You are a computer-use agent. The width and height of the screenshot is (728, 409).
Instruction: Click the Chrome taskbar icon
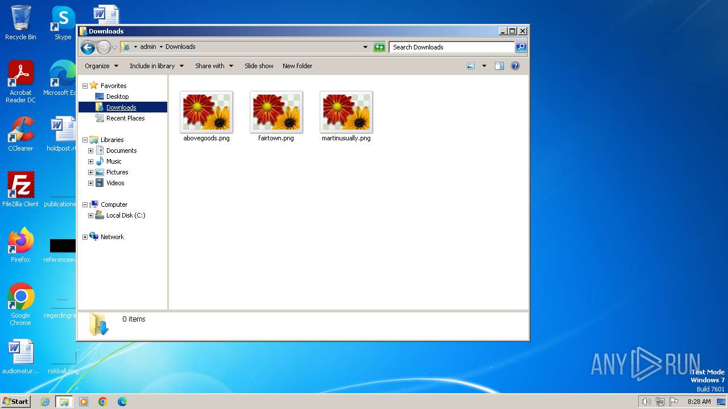coord(103,402)
